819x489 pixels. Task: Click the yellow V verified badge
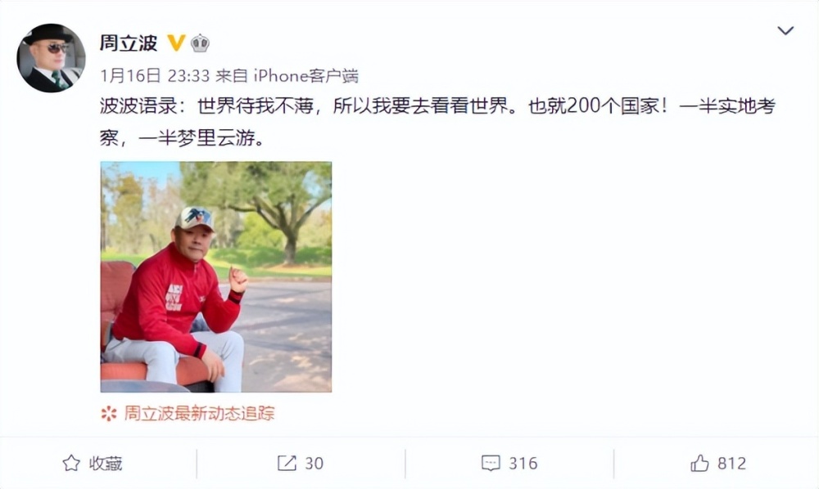(176, 43)
